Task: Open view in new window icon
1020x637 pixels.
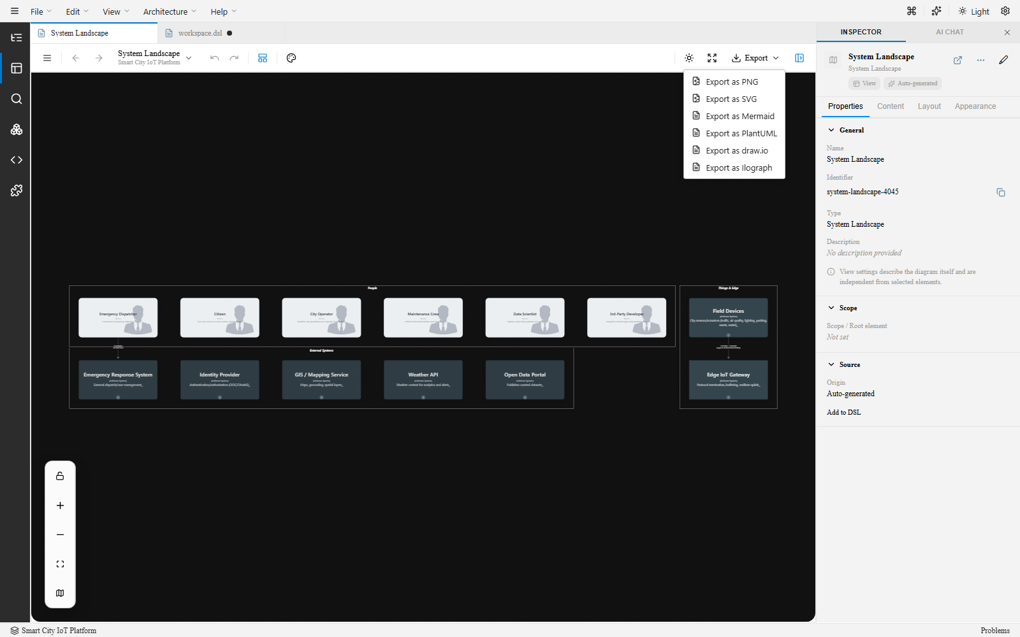Action: coord(958,60)
